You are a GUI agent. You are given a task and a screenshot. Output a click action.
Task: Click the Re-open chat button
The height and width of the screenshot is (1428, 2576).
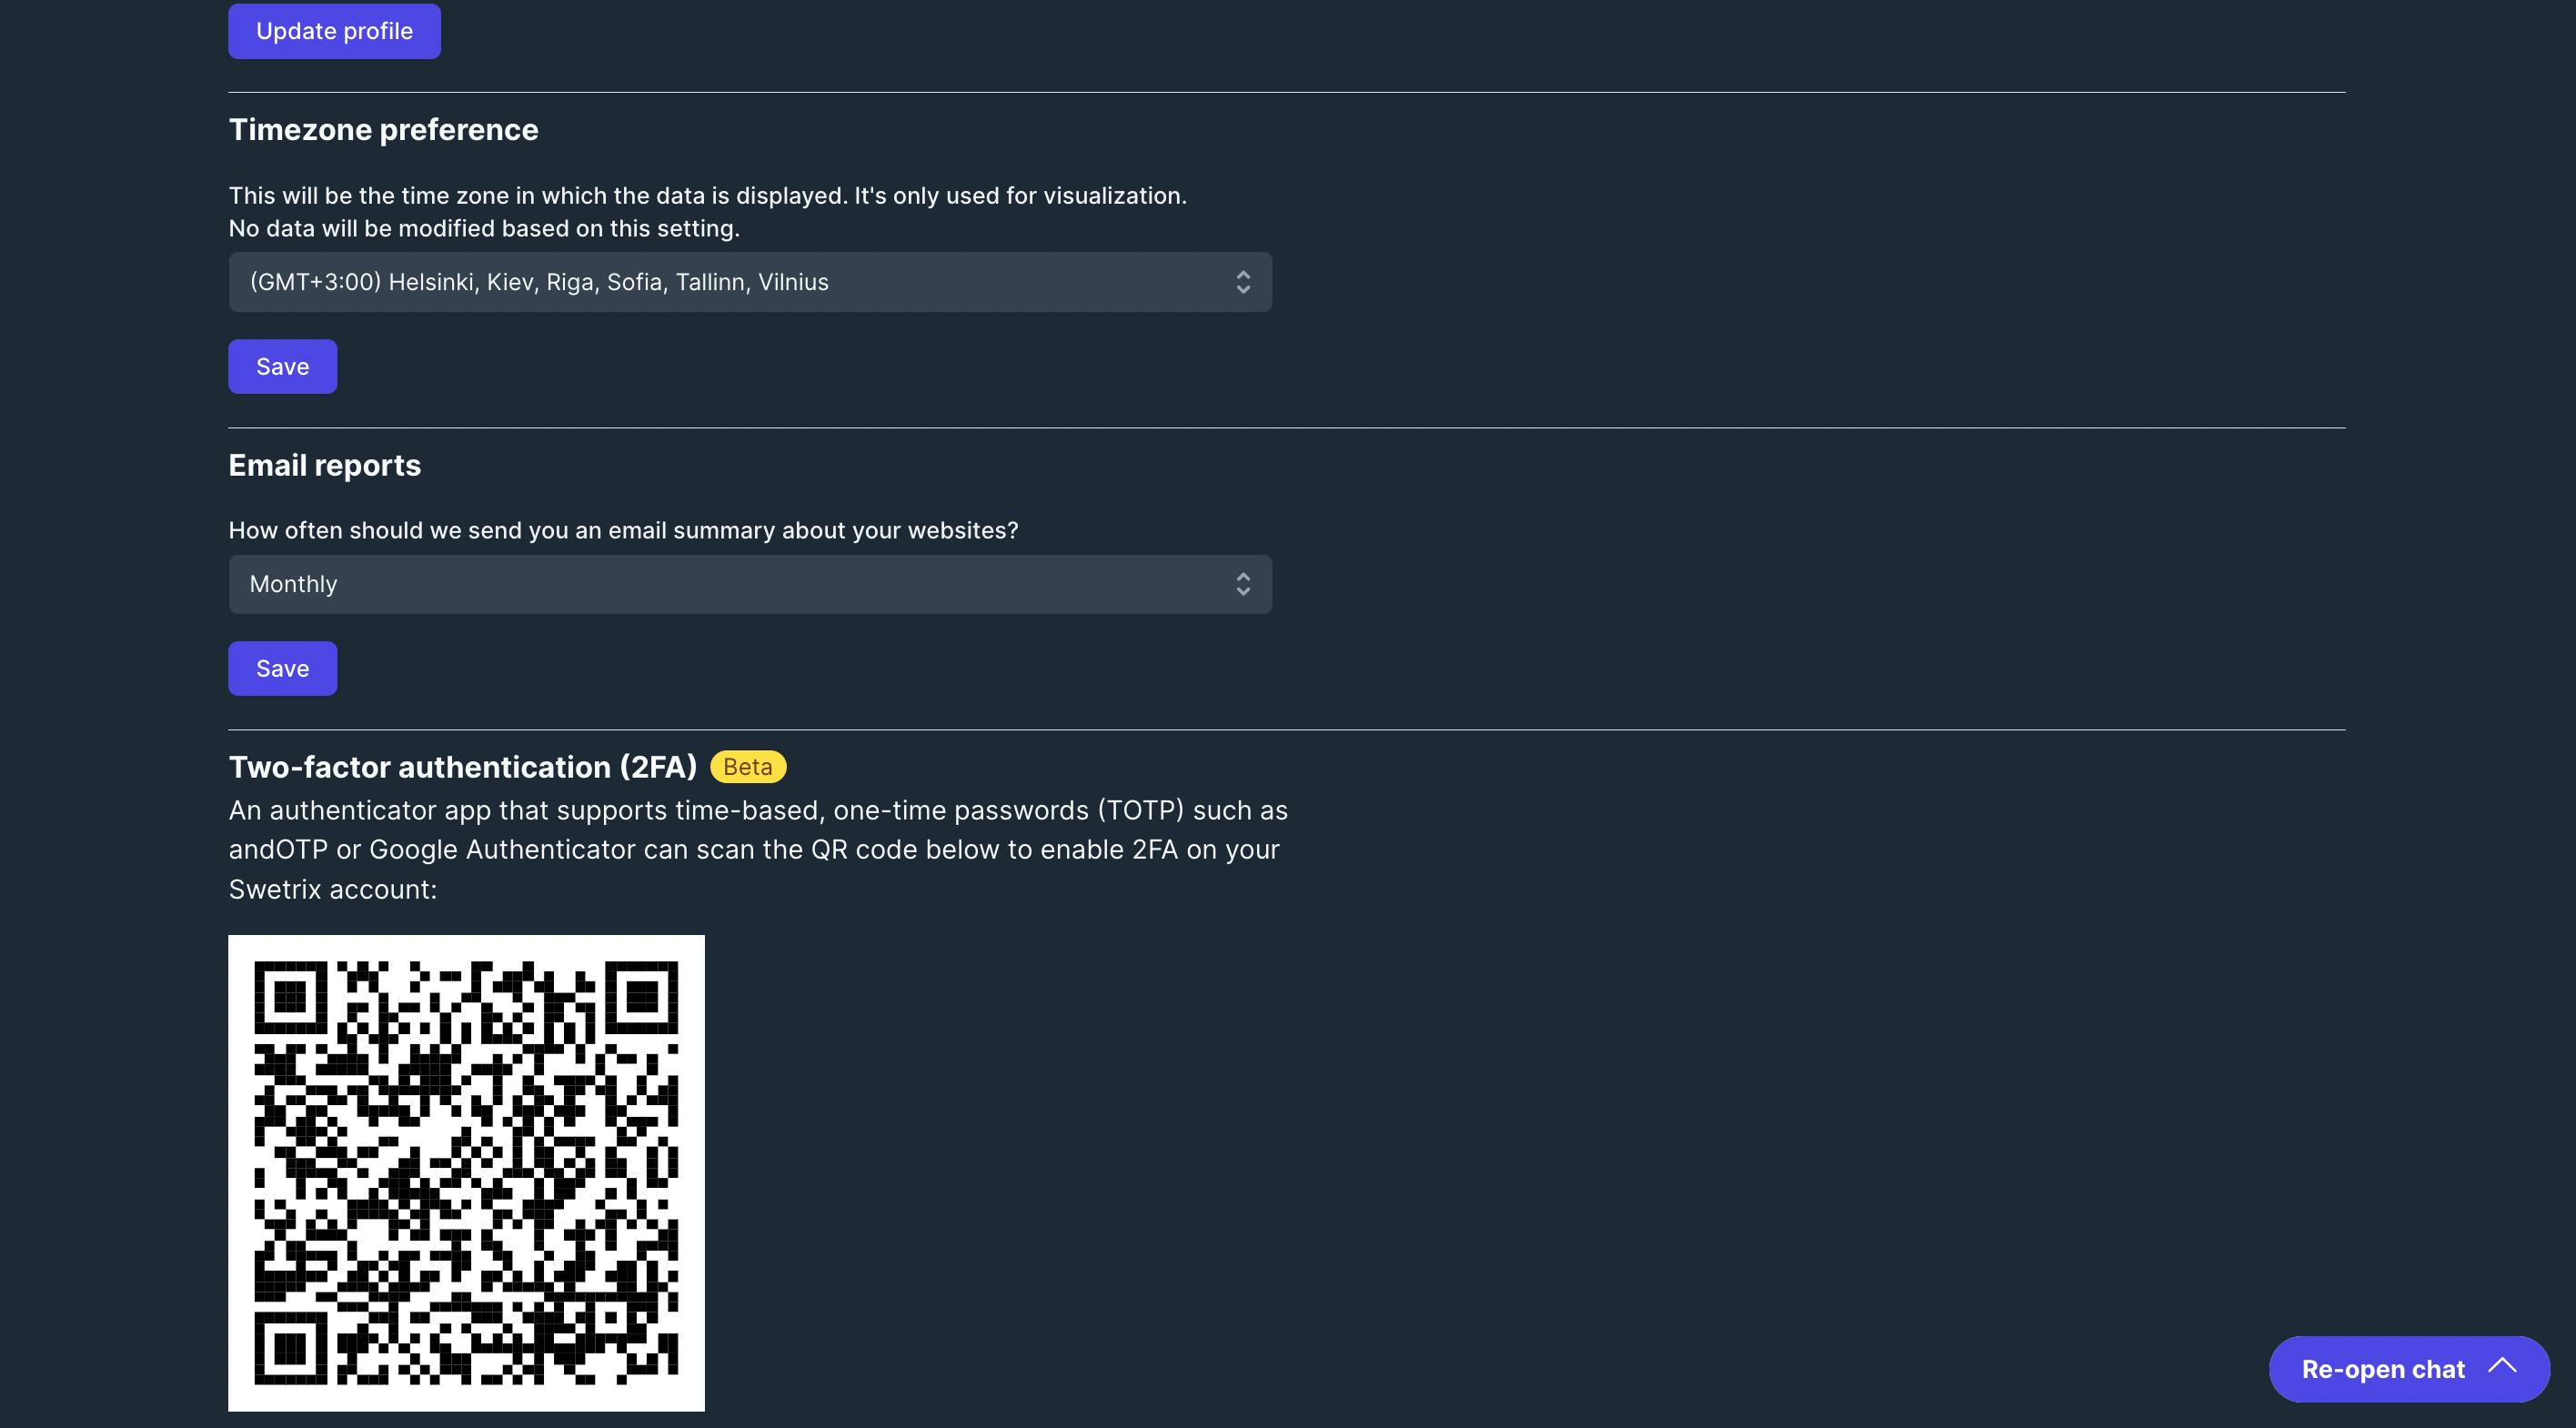2409,1369
